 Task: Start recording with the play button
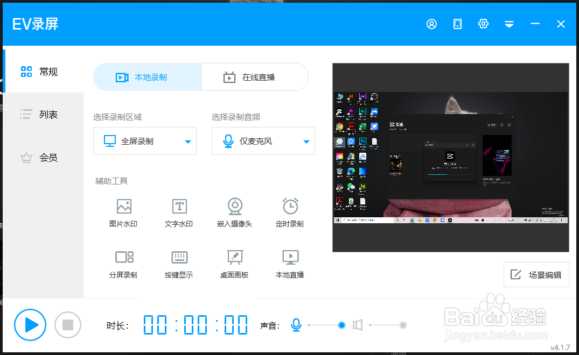(x=30, y=325)
